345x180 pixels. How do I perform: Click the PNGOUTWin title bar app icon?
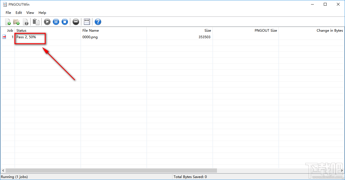pos(4,5)
